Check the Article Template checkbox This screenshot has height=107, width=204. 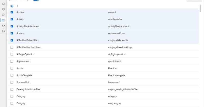(x=12, y=75)
